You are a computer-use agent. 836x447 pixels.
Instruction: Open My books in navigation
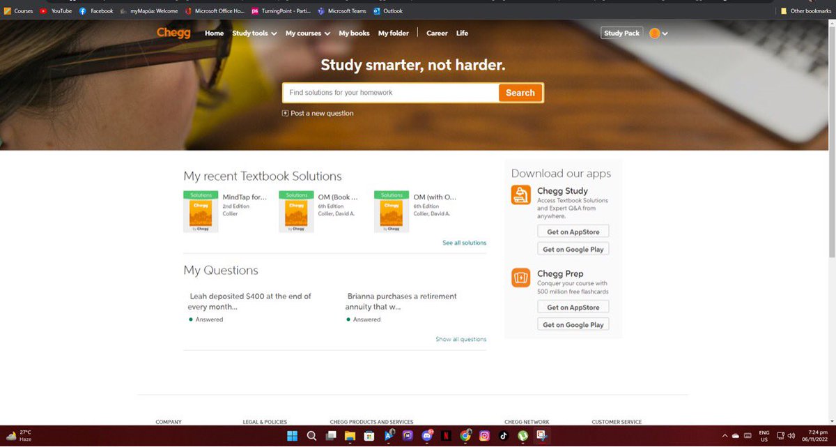[354, 33]
